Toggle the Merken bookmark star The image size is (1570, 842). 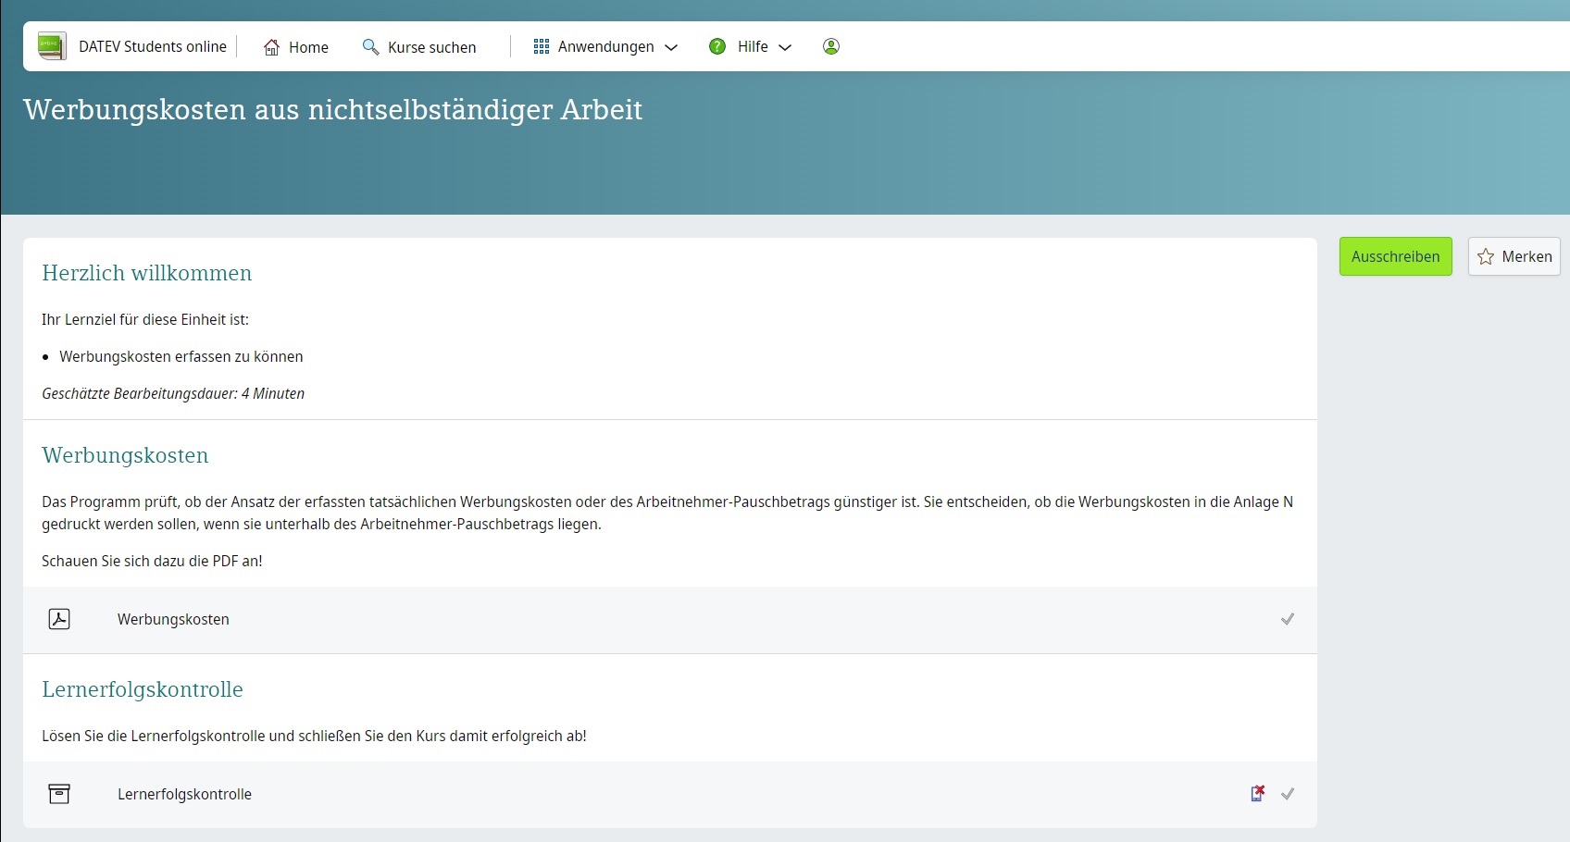[1486, 256]
